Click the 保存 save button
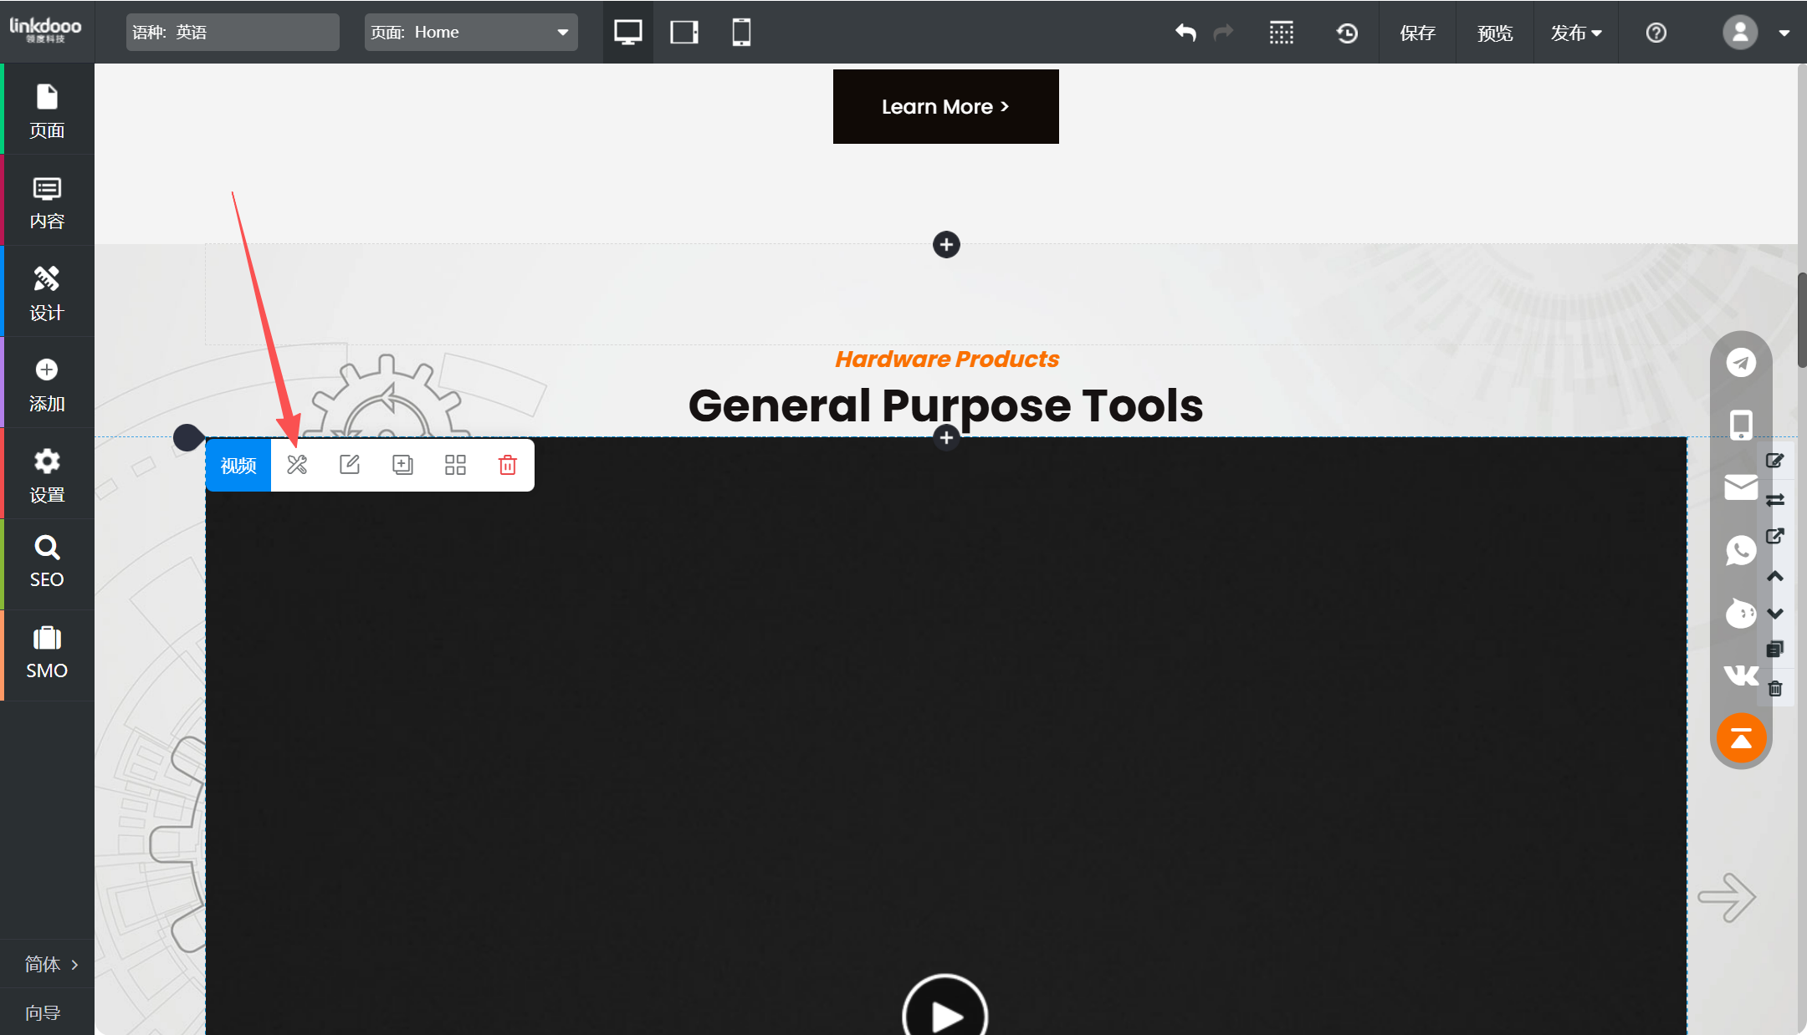Screen dimensions: 1807x1035 coord(1417,33)
